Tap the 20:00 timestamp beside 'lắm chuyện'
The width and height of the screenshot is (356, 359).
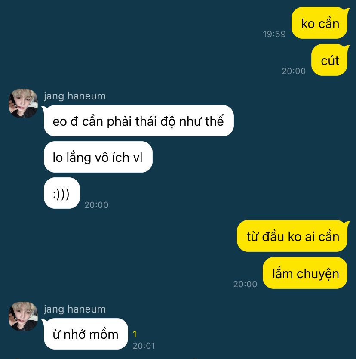(246, 284)
